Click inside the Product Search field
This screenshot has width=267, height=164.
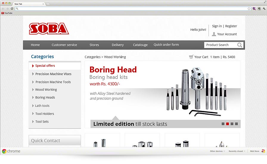pos(221,45)
